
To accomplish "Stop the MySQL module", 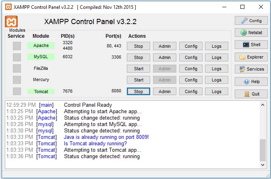I will pyautogui.click(x=139, y=57).
